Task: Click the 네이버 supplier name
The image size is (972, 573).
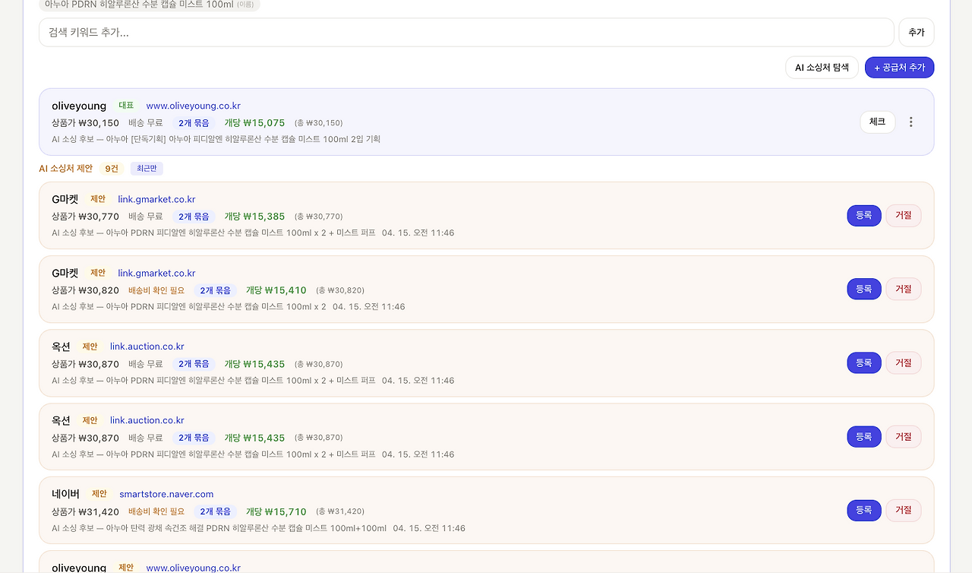Action: point(66,494)
